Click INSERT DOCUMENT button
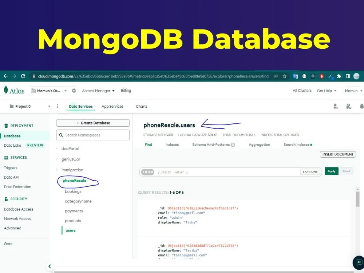 tap(338, 154)
